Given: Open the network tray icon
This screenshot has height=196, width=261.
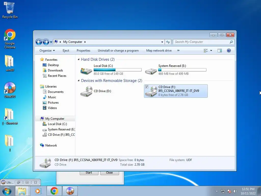Looking at the screenshot, I should click(223, 191).
